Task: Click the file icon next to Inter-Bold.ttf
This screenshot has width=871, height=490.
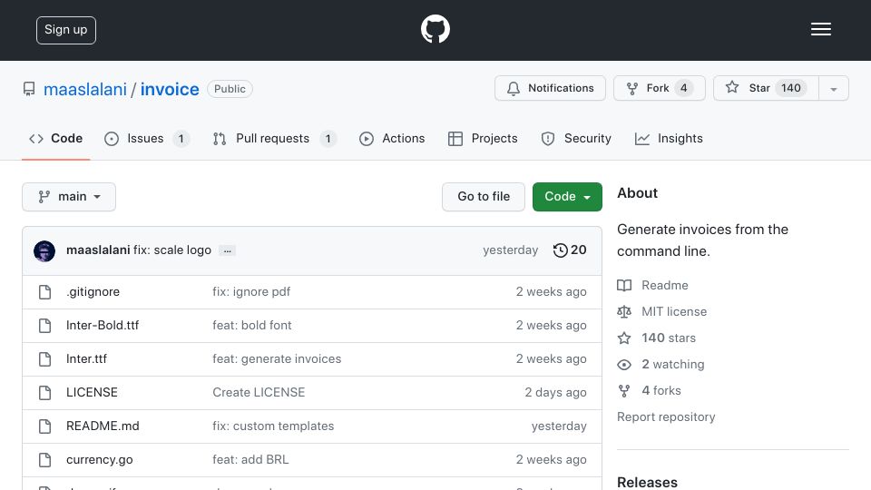Action: [x=45, y=326]
